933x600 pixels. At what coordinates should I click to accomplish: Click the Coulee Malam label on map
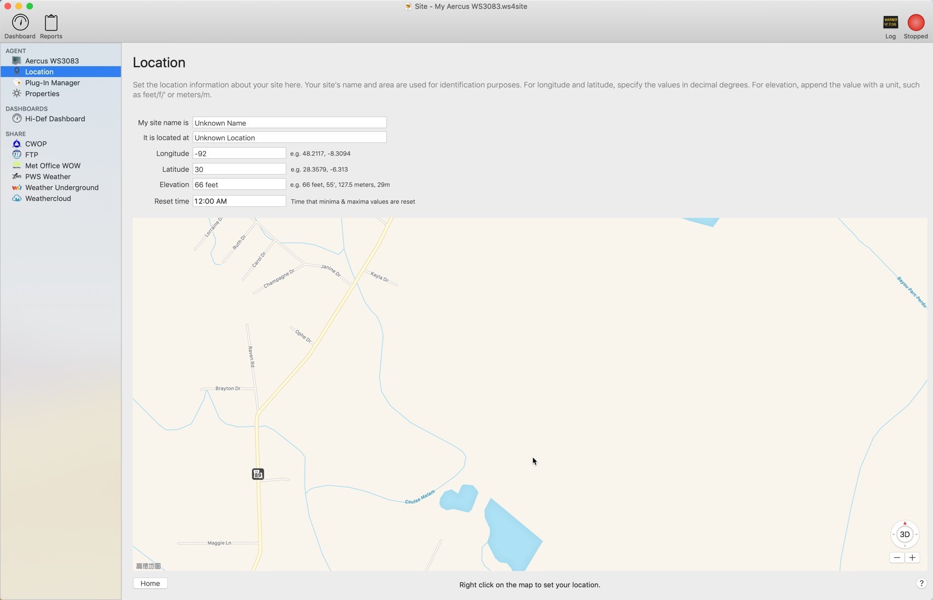(x=420, y=497)
